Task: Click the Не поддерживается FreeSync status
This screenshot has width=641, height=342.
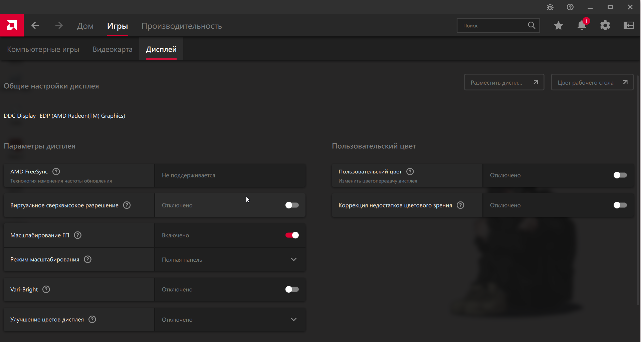Action: [x=188, y=175]
